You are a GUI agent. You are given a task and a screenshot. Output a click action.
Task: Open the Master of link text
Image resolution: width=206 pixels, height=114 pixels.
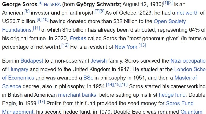pyautogui.click(x=186, y=78)
